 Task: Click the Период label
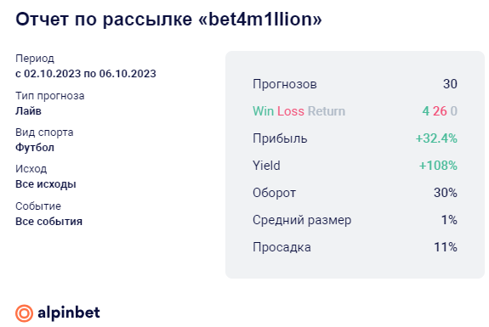pos(35,59)
